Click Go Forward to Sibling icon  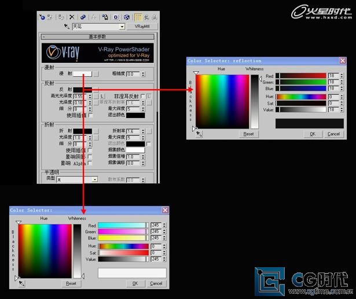tap(155, 17)
